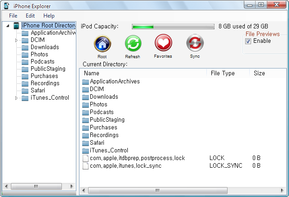This screenshot has height=197, width=289.
Task: Start Sync using the red arrows icon
Action: point(195,43)
